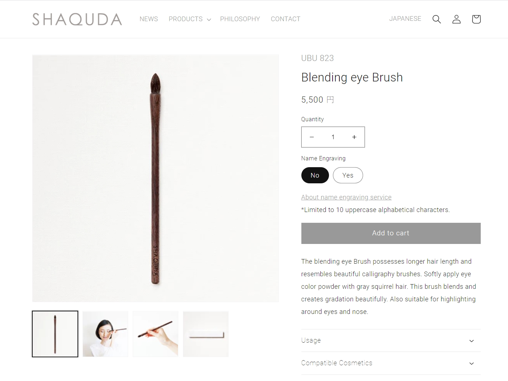The height and width of the screenshot is (381, 508).
Task: Expand the Compatible Cosmetics section
Action: [391, 363]
